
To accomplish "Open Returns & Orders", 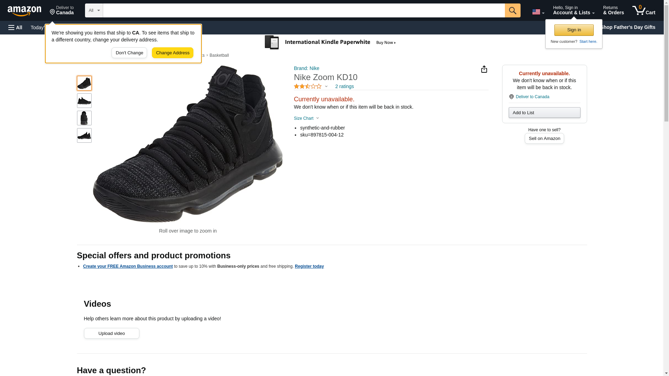I will tap(613, 10).
